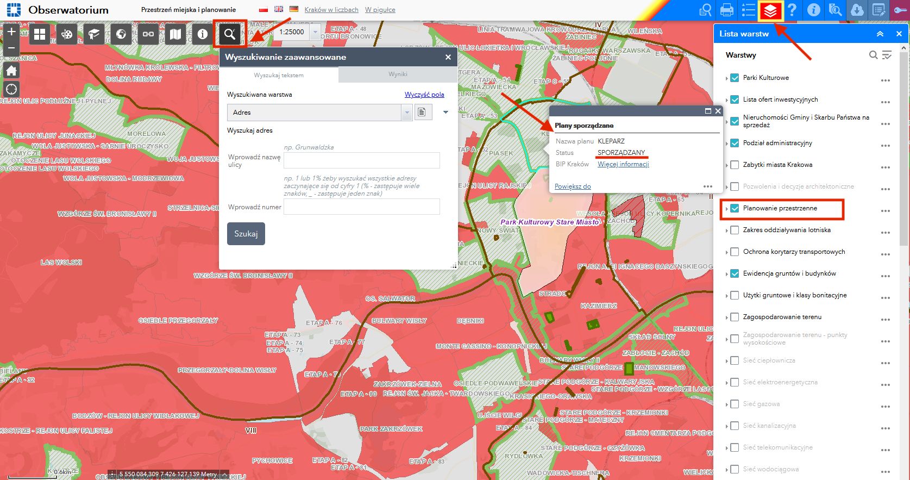Uncheck Planowanie przestrzenne layer
Viewport: 910px width, 480px height.
pos(735,208)
